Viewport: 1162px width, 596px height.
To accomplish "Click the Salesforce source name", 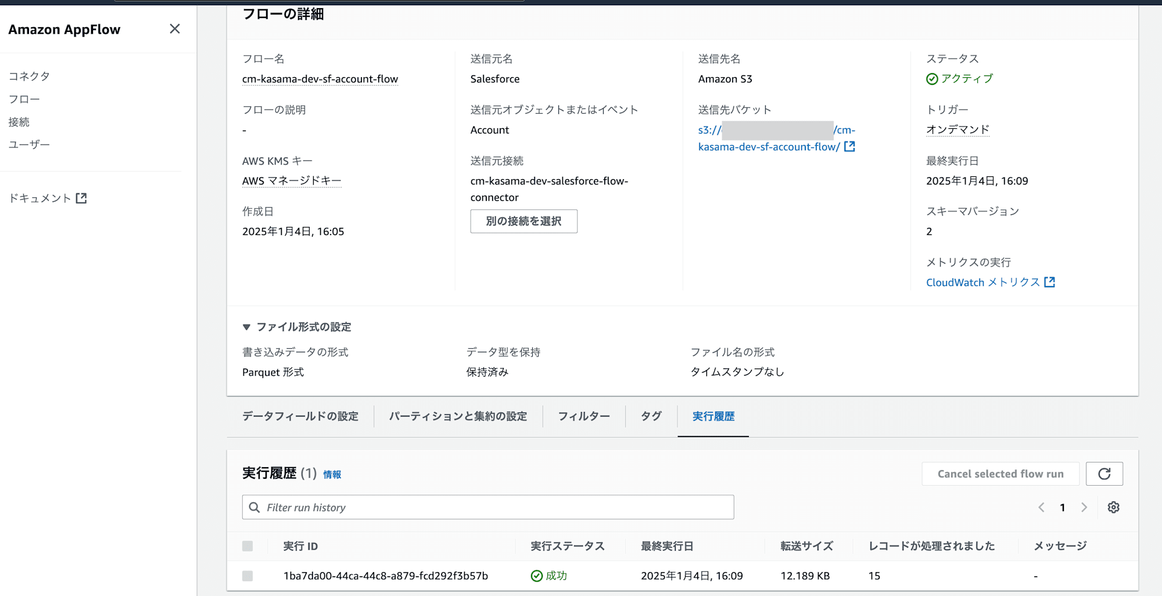I will pyautogui.click(x=495, y=79).
